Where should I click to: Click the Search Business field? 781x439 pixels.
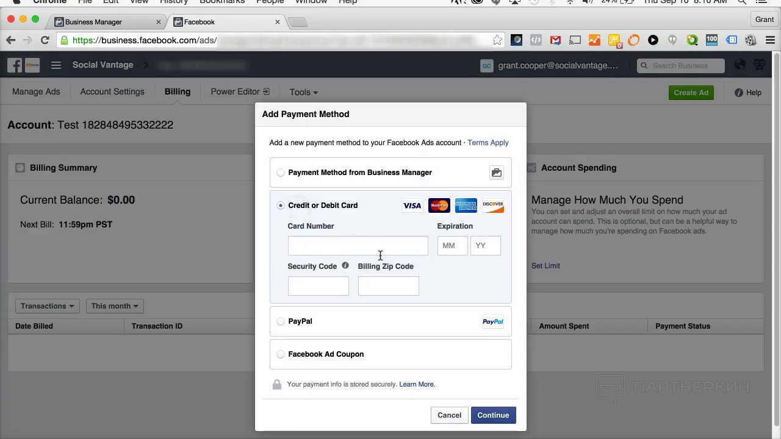point(681,65)
